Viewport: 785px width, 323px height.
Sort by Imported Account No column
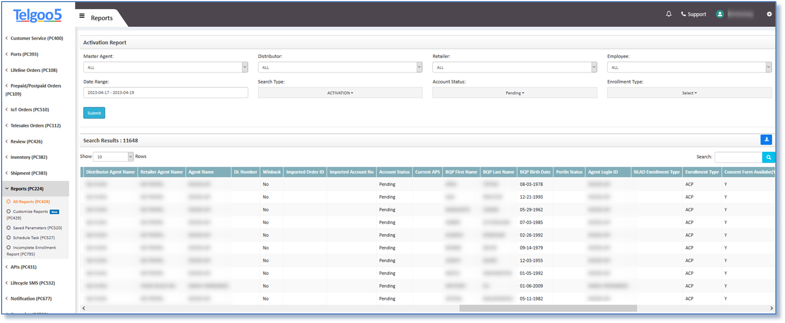[352, 172]
